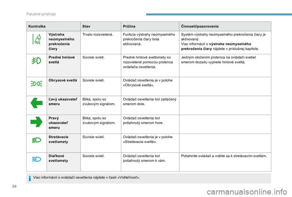Viewport: 292px width, 197px height.
Task: Click the 'Kontrolka' column header
Action: [37, 26]
